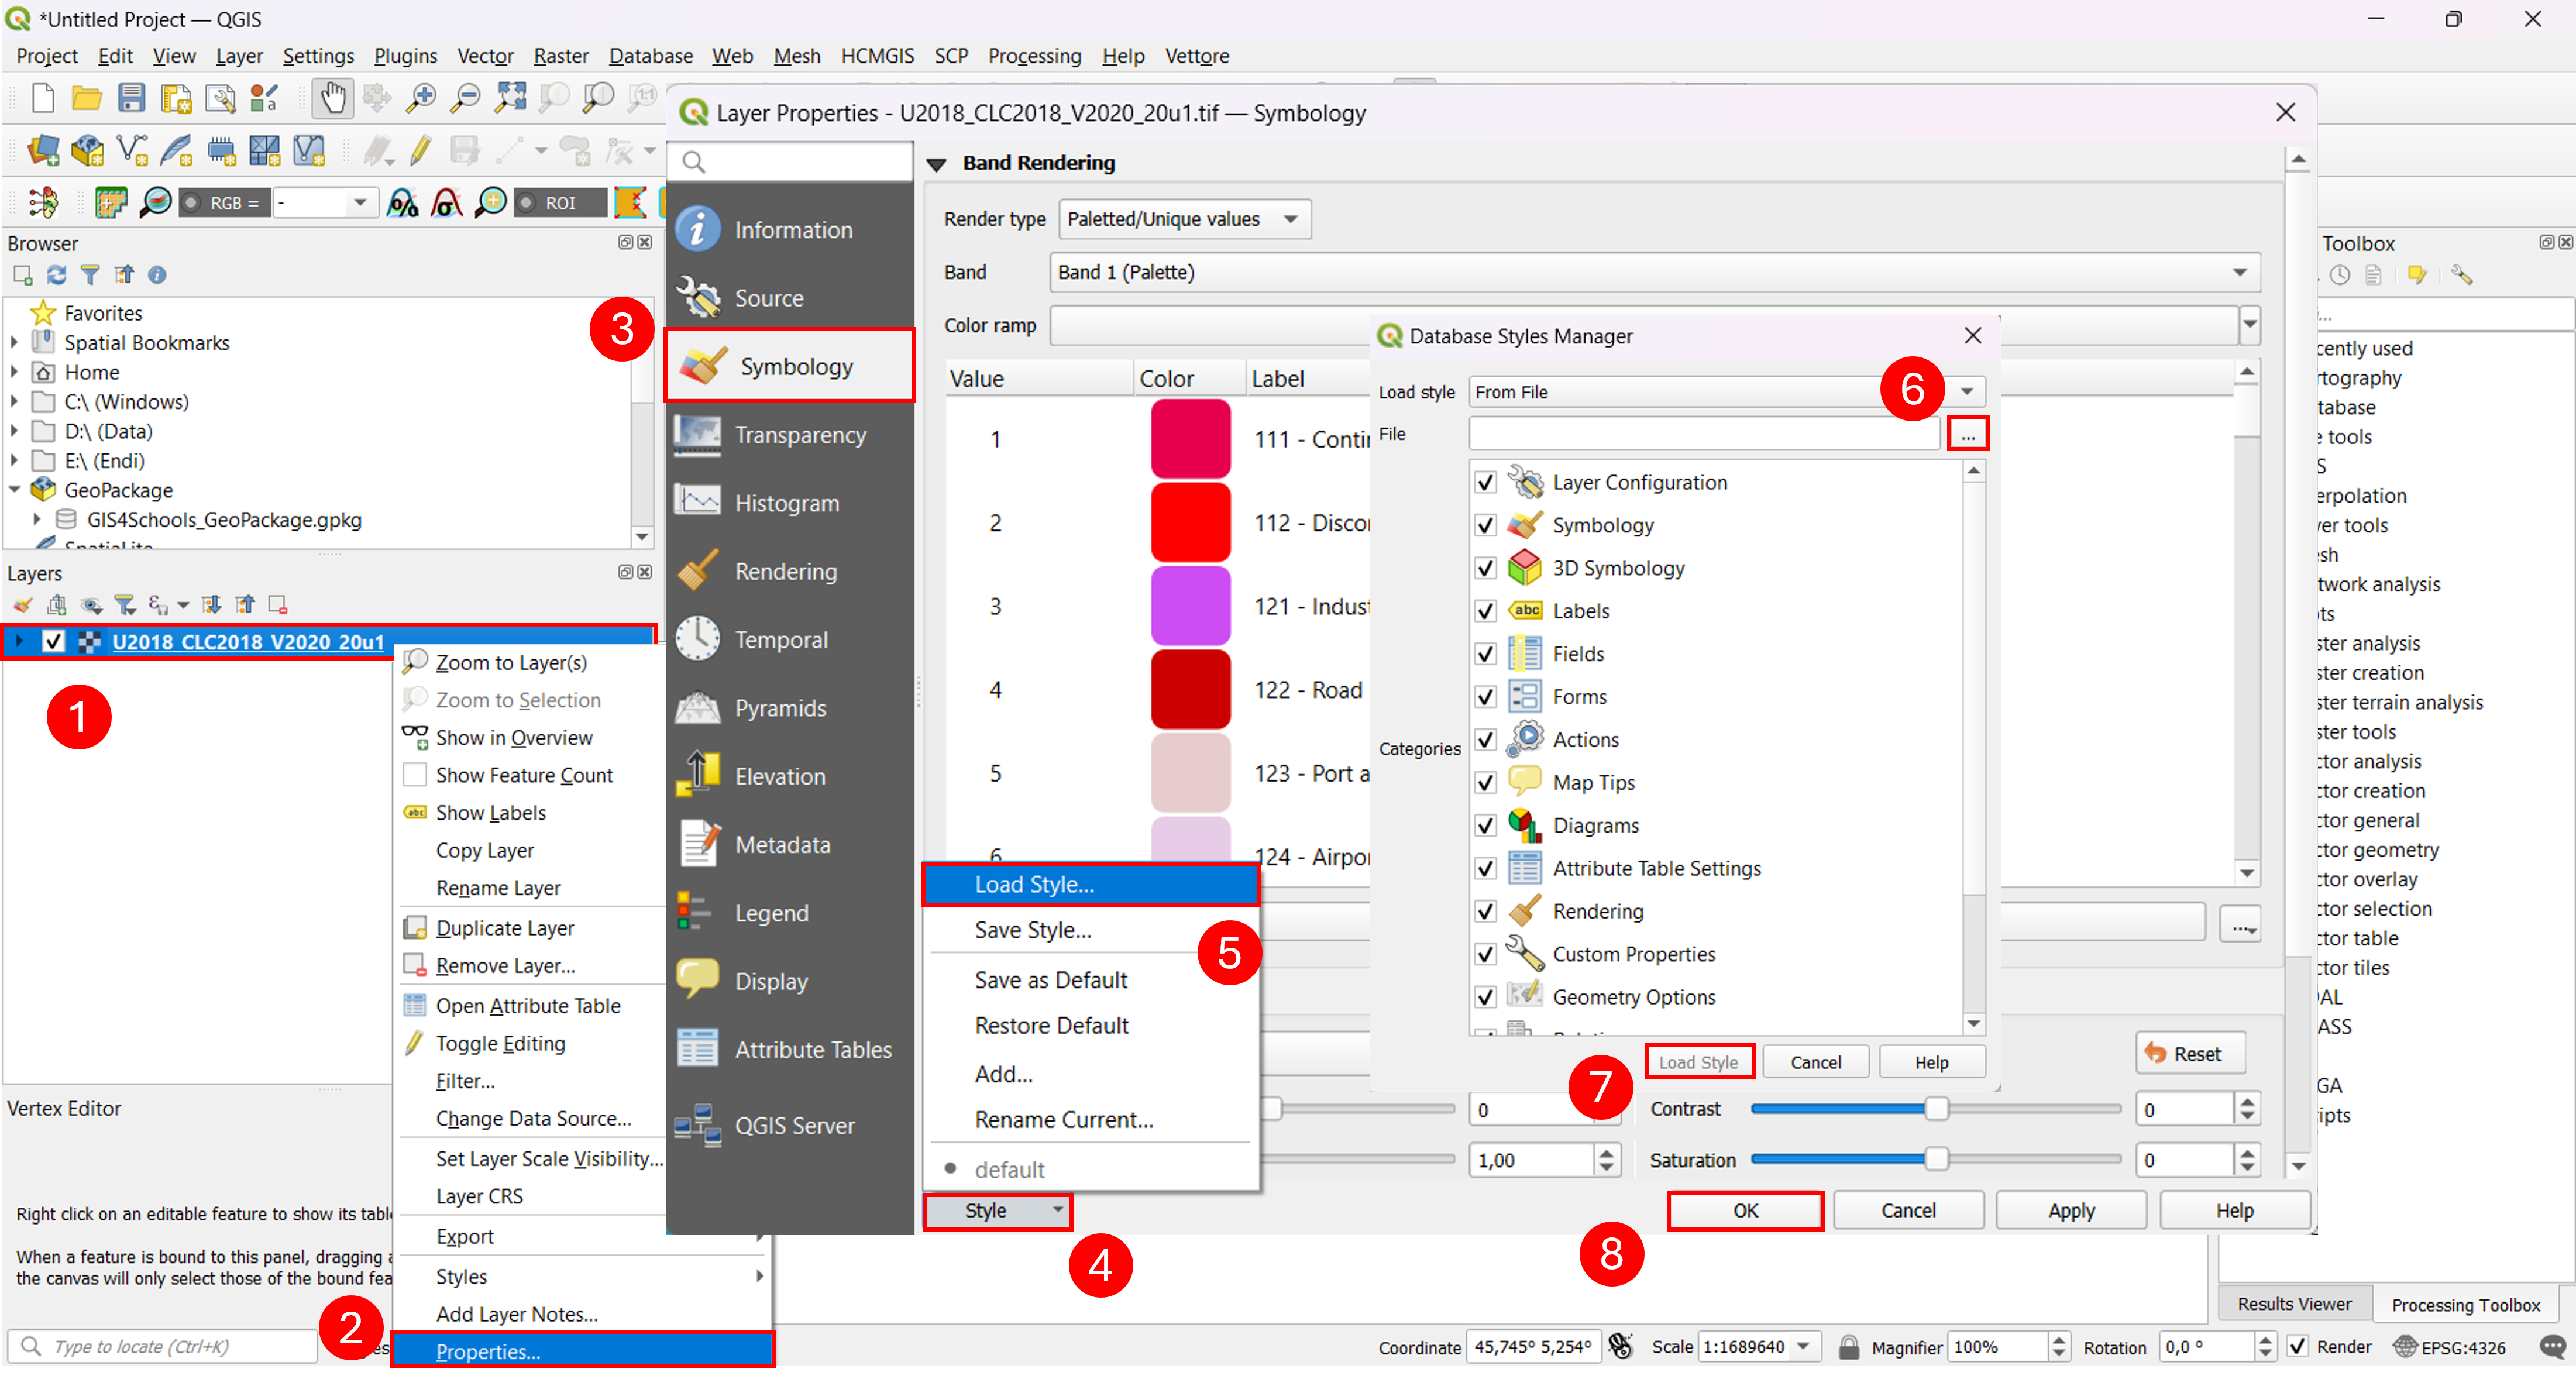This screenshot has width=2576, height=1386.
Task: Click Expand All icon in Layers panel
Action: pyautogui.click(x=211, y=605)
